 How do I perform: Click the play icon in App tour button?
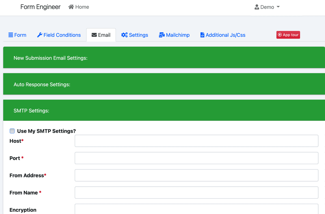tap(280, 35)
